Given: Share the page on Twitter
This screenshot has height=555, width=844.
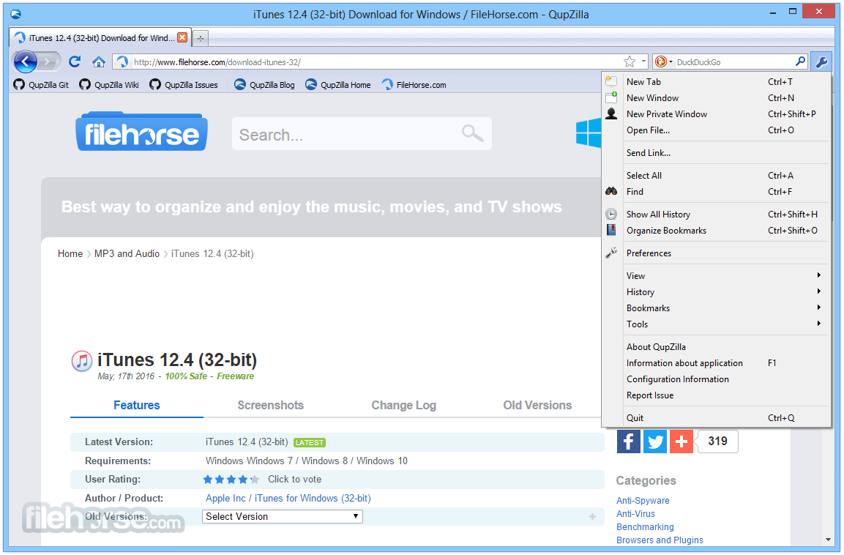Looking at the screenshot, I should click(x=655, y=442).
